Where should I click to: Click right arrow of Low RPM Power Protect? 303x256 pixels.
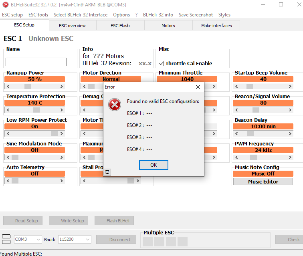(62, 133)
